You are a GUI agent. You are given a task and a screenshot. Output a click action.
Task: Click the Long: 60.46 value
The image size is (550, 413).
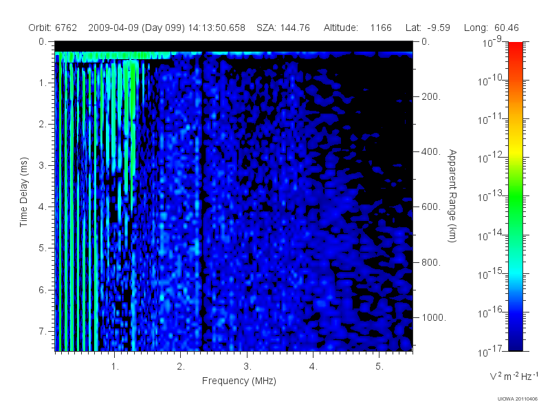click(x=491, y=28)
